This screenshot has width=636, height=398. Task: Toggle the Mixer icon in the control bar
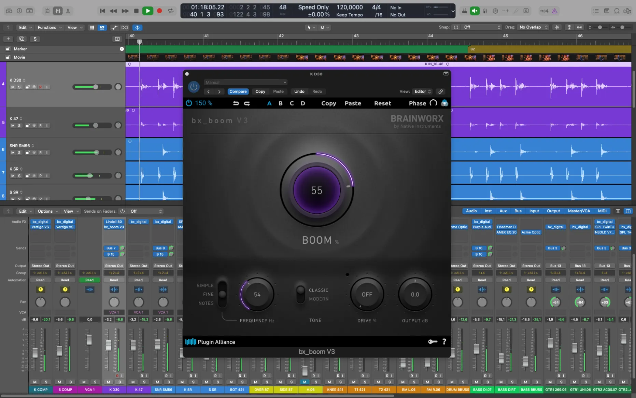coord(58,11)
